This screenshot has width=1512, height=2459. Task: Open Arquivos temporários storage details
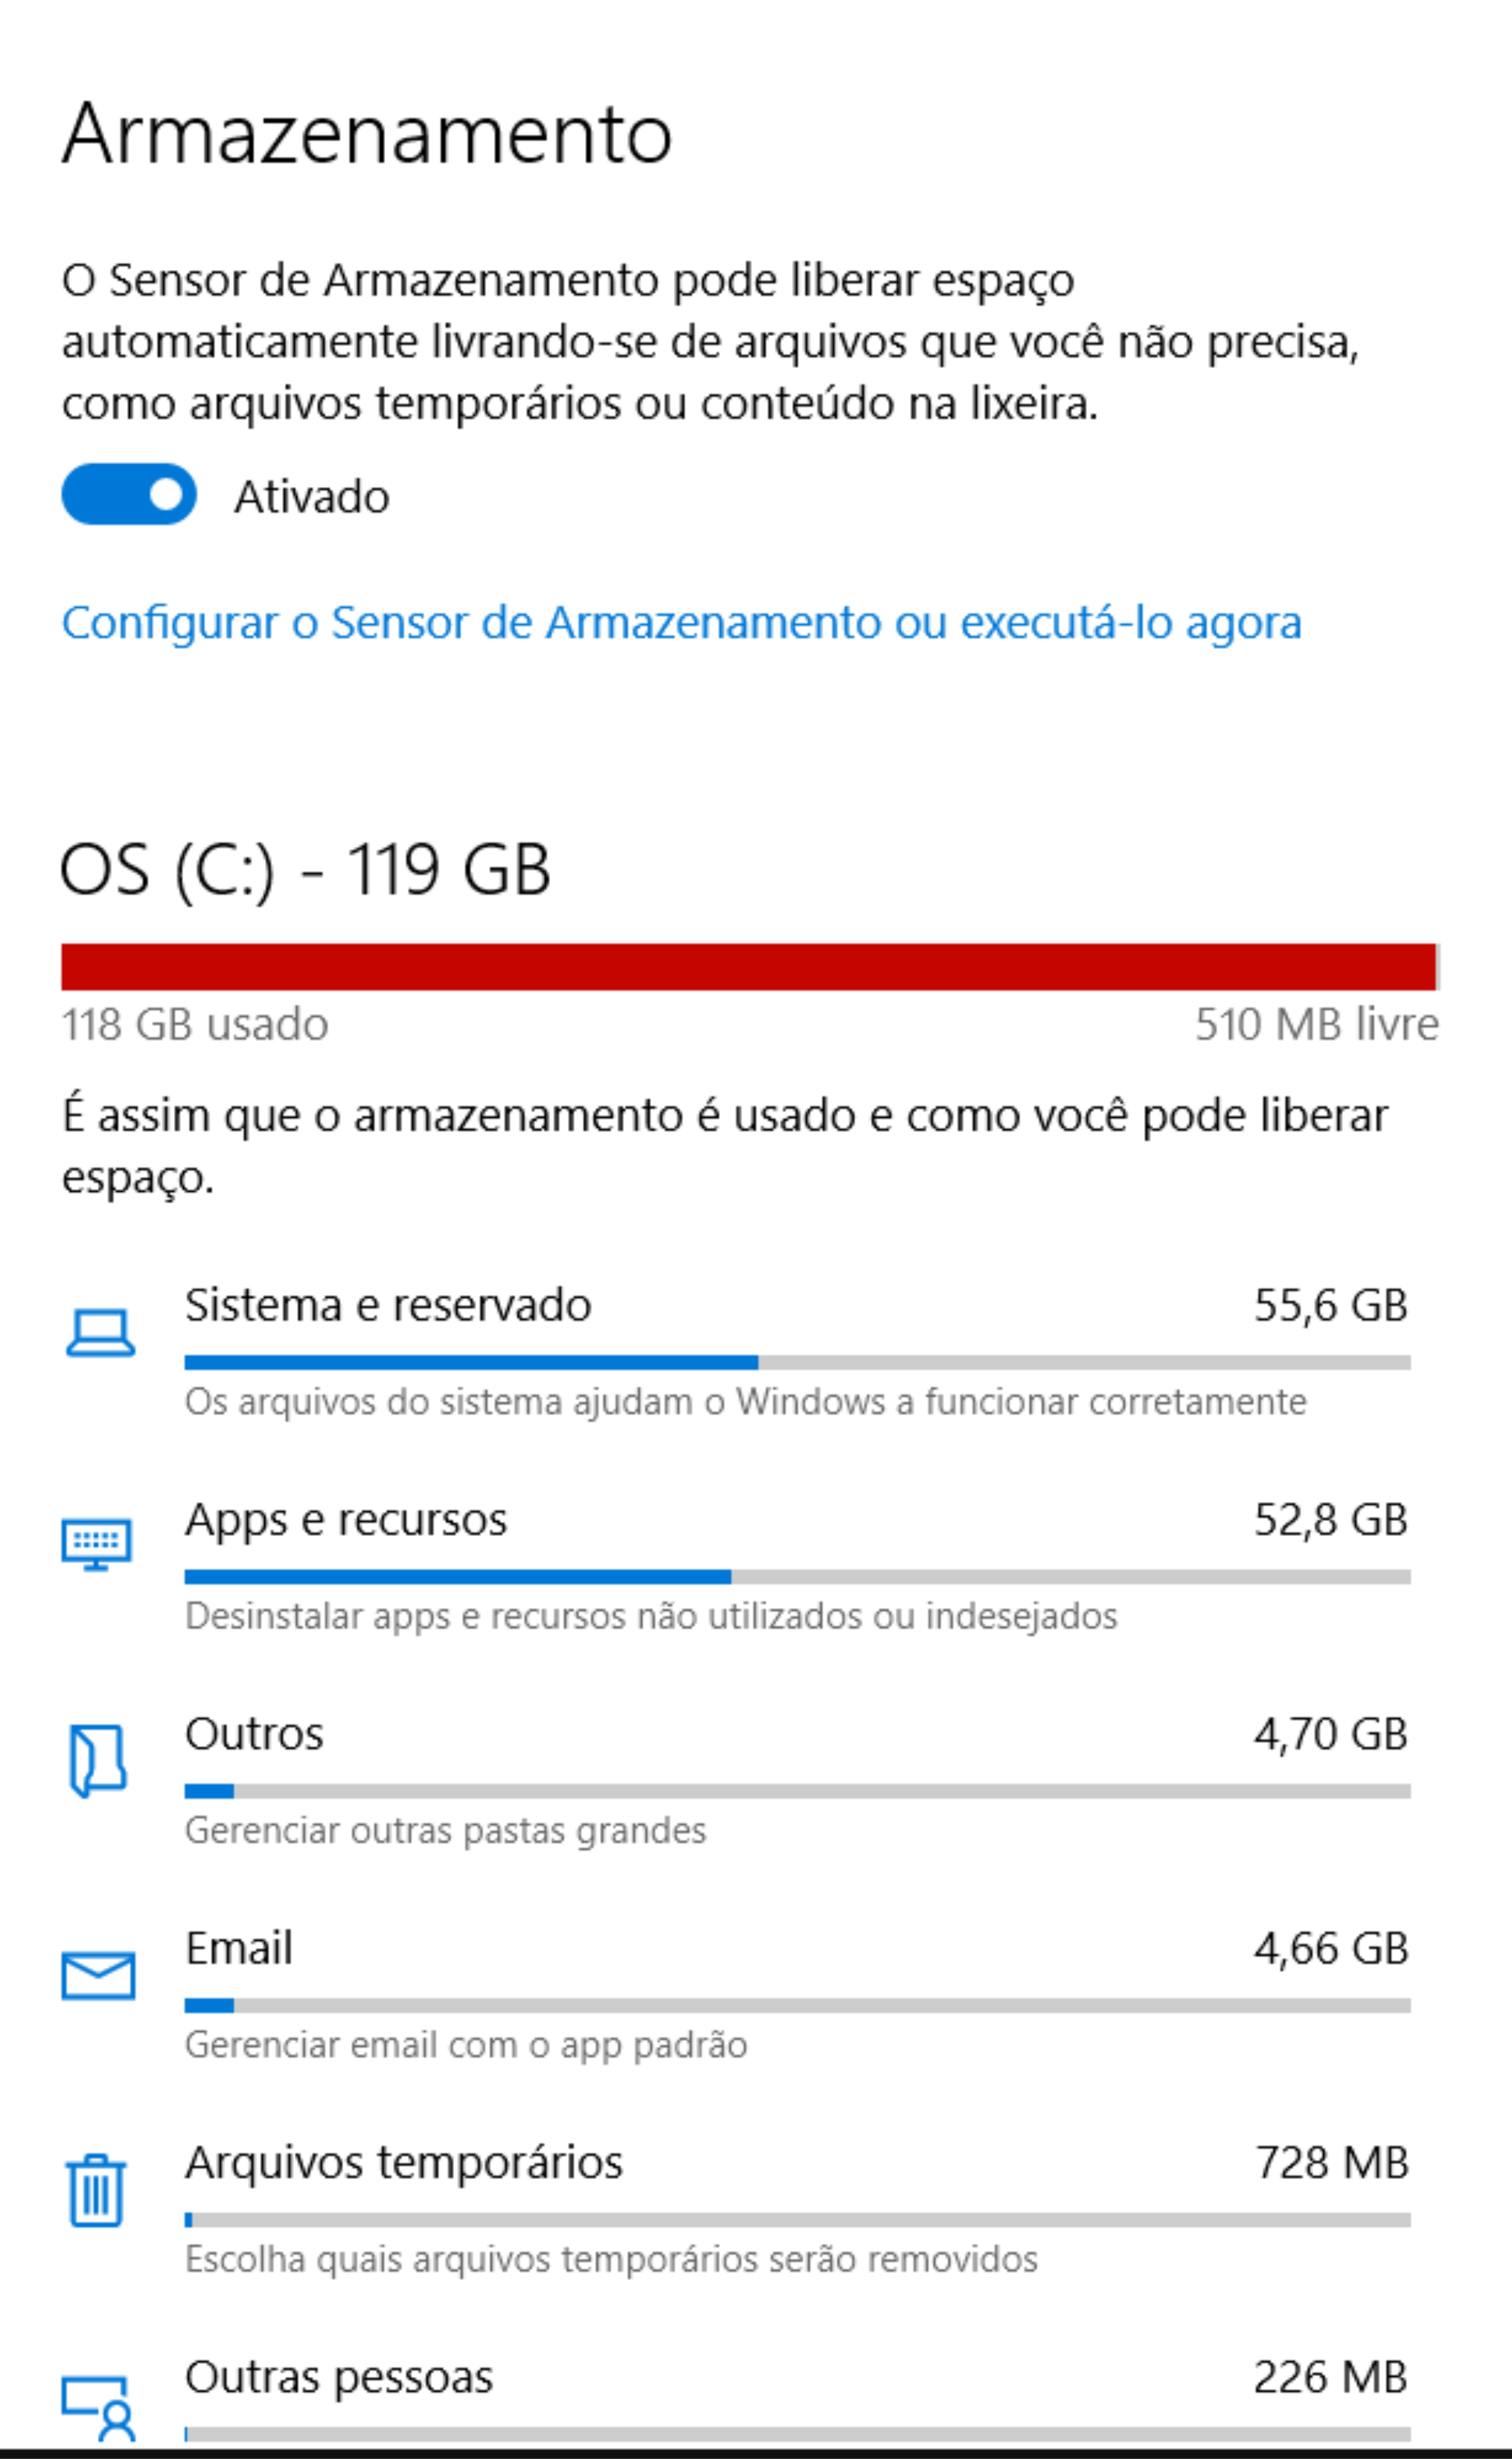pyautogui.click(x=737, y=2208)
